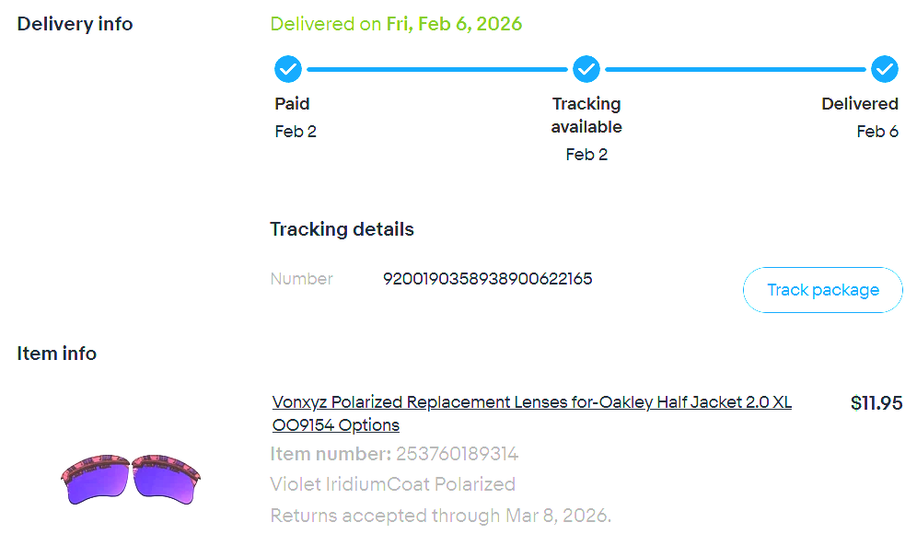Click the Tracking details heading

(x=342, y=229)
